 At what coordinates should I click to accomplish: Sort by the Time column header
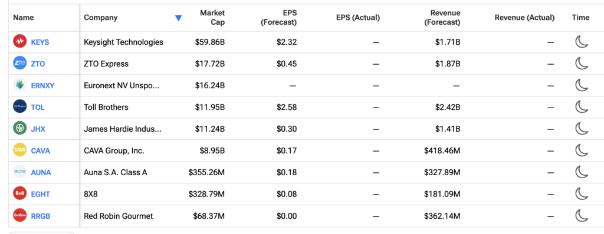pos(580,17)
